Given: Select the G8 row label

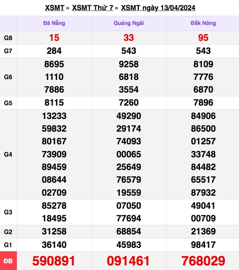Looking at the screenshot, I should [8, 38].
